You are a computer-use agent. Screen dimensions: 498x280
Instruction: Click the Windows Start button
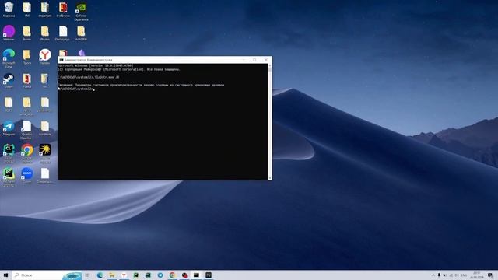coord(5,275)
